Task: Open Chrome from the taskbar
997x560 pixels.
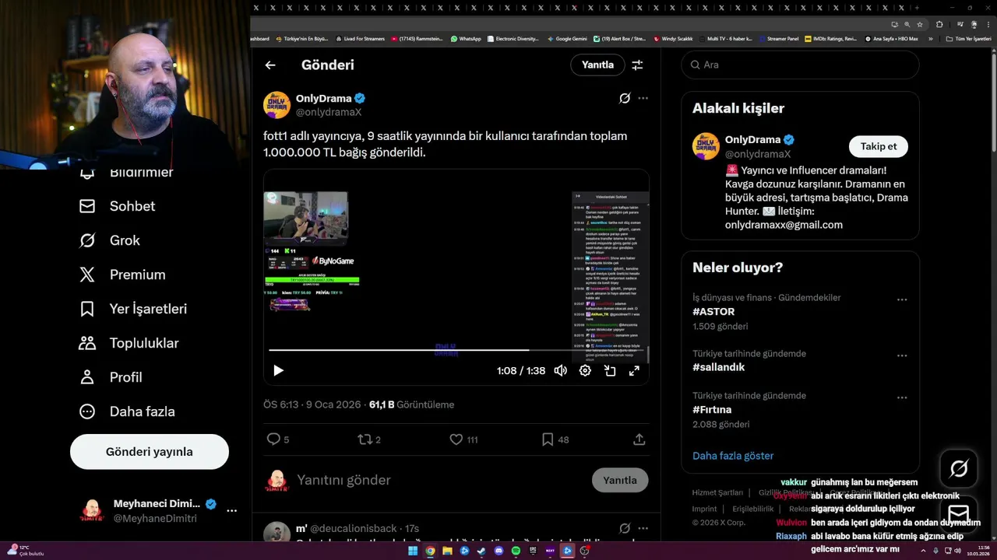Action: point(430,551)
